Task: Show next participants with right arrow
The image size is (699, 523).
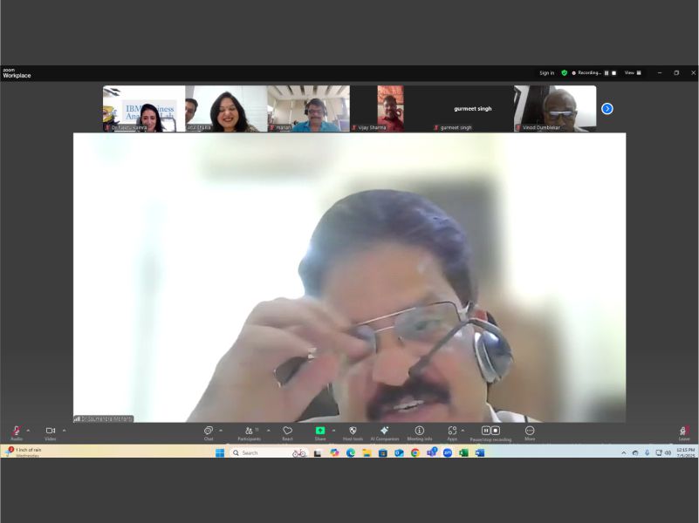Action: (x=607, y=109)
